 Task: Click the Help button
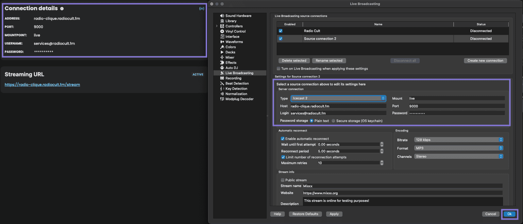click(x=278, y=214)
